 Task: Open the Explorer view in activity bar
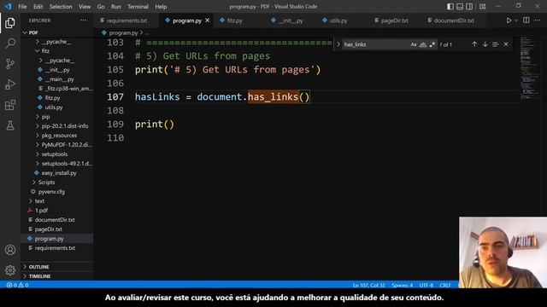10,23
